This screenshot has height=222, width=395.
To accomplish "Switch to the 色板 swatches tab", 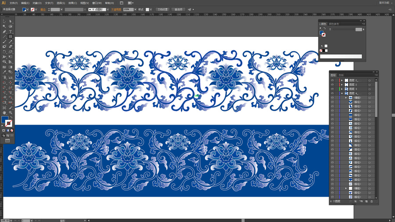I will coord(341,75).
